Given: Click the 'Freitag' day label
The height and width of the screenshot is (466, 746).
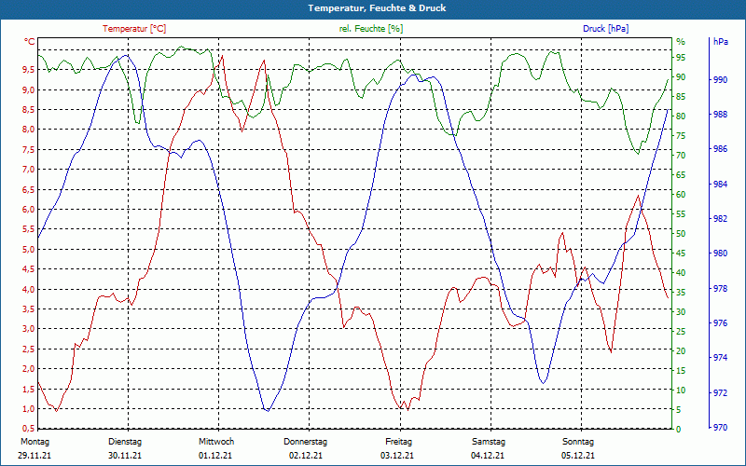Looking at the screenshot, I should coord(399,442).
